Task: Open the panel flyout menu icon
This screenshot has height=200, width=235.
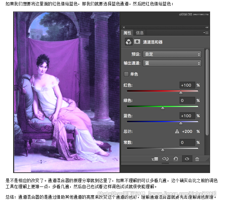Action: [206, 33]
